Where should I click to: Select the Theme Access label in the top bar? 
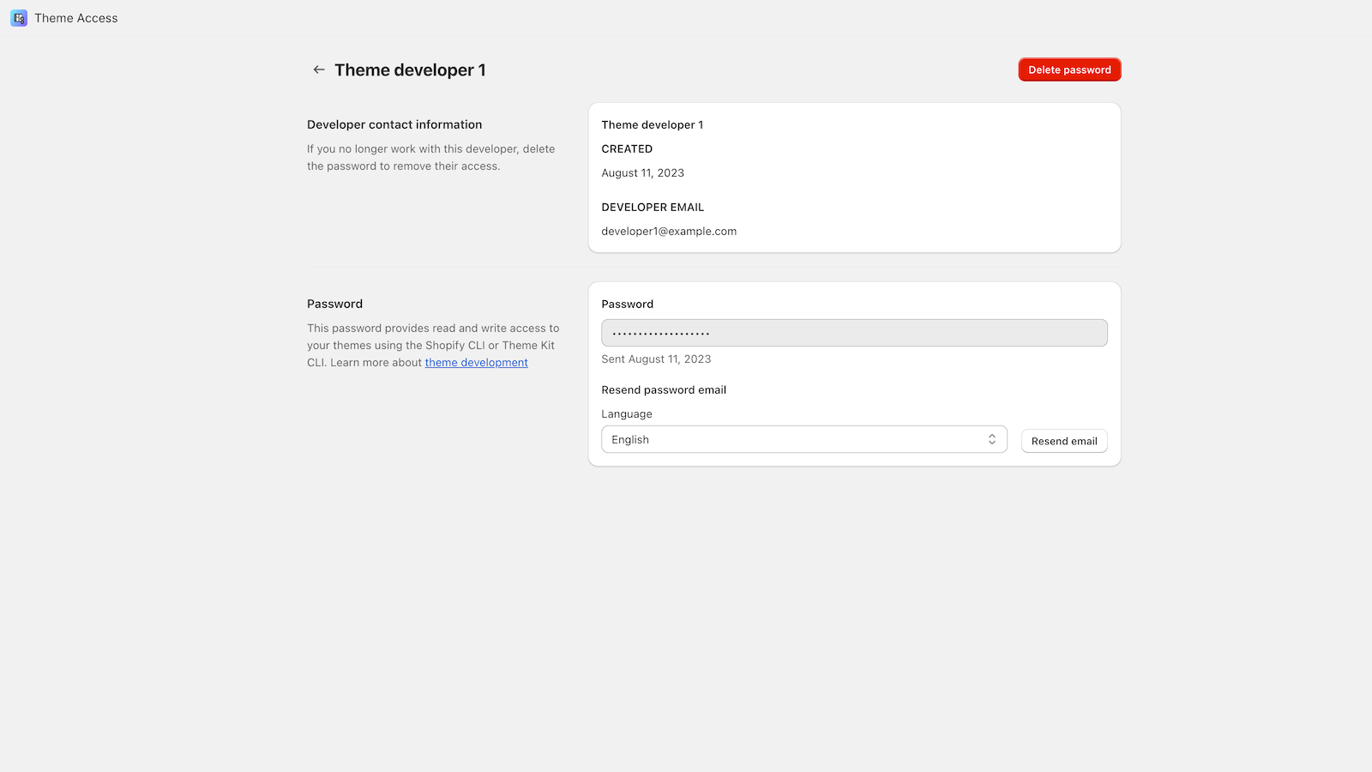click(x=75, y=18)
